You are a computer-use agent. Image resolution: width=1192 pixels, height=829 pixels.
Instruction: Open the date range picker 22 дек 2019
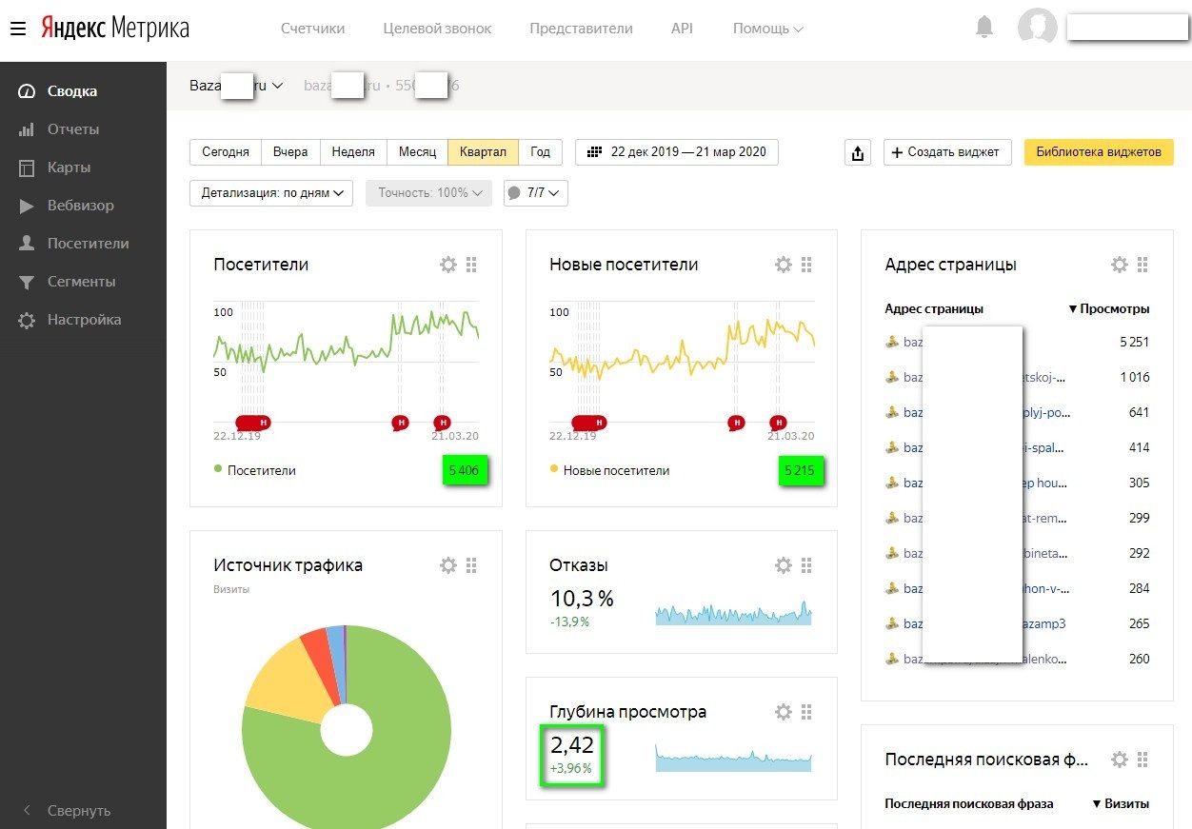(x=676, y=152)
